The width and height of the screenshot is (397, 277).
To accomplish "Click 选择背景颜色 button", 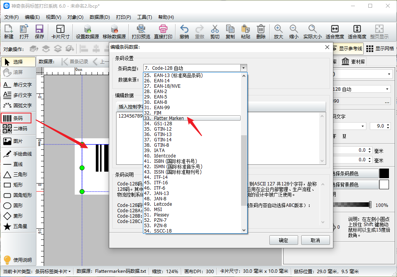I will coord(355,185).
